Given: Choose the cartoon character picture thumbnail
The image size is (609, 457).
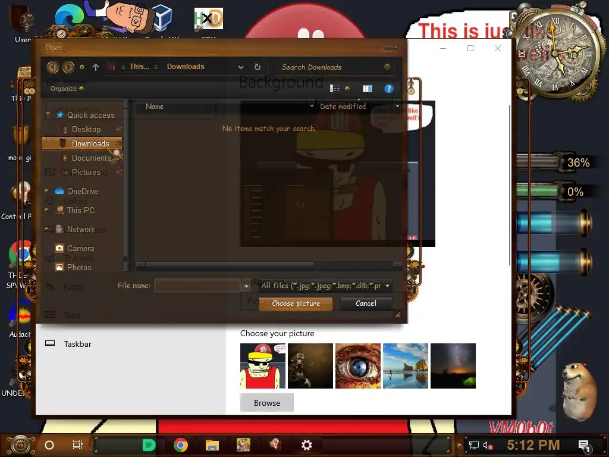Looking at the screenshot, I should click(263, 366).
